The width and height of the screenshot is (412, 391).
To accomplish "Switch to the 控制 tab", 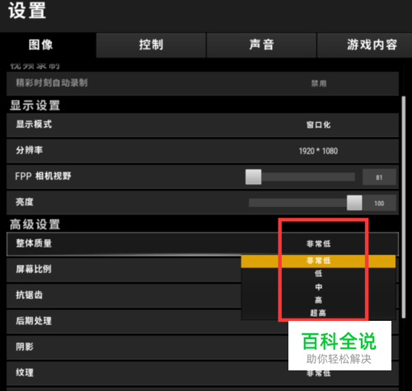I will (151, 45).
